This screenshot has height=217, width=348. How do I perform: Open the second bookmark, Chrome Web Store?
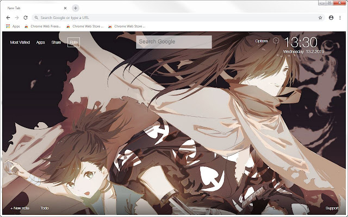click(85, 27)
